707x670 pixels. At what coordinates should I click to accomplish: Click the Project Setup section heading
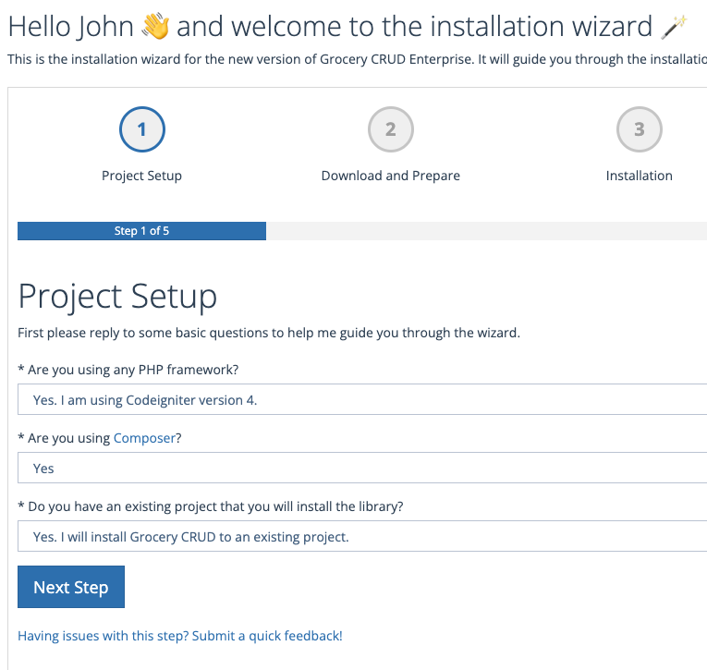(x=117, y=297)
